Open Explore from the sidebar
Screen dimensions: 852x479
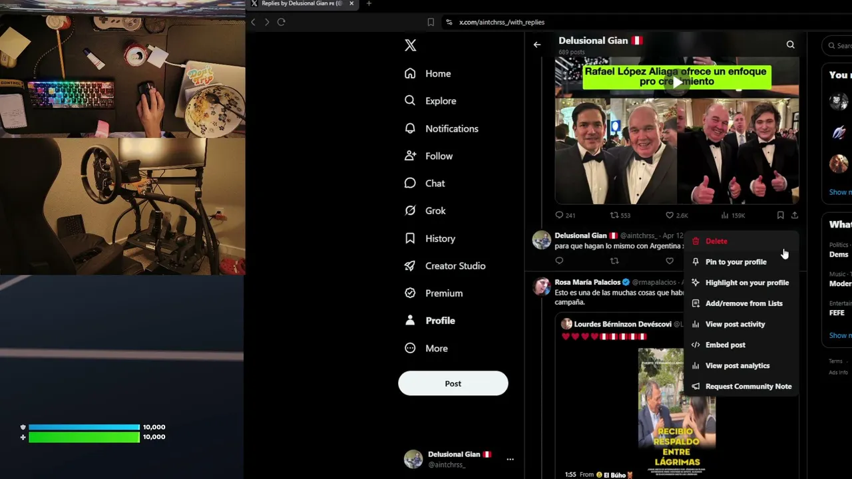(x=431, y=101)
